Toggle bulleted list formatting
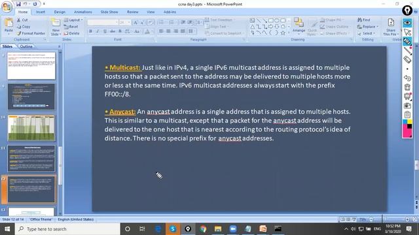 [x=162, y=22]
